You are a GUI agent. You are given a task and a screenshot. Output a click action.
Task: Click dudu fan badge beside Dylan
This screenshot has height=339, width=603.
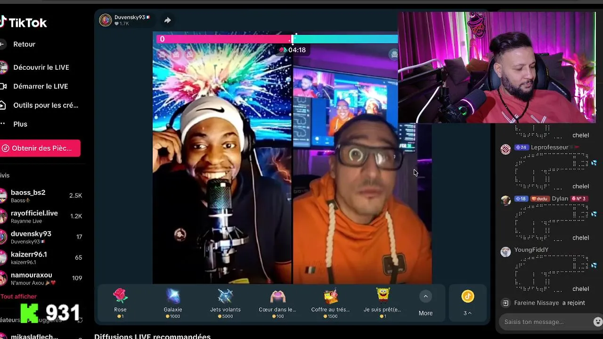point(540,199)
